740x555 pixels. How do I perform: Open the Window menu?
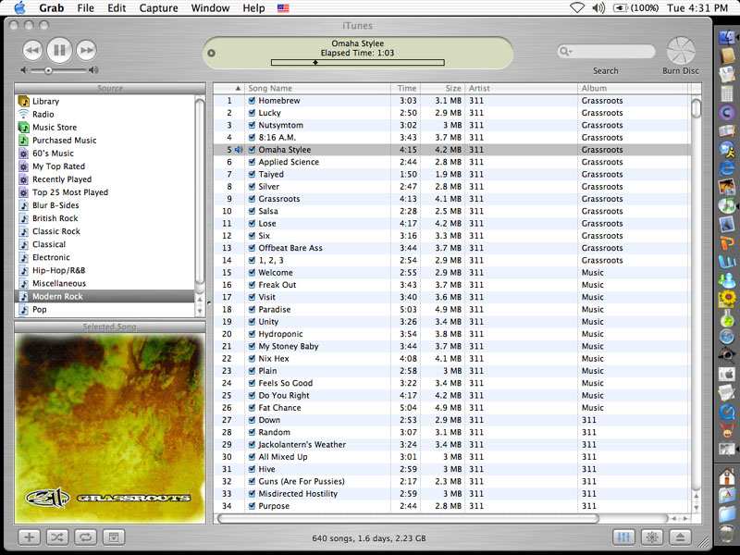(210, 7)
